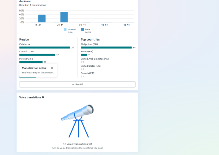Click the Metro Manila region bar

coord(31,62)
